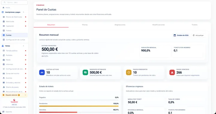Click the Inscripciones y pagos card icon
216x114 pixels.
pyautogui.click(x=3, y=12)
